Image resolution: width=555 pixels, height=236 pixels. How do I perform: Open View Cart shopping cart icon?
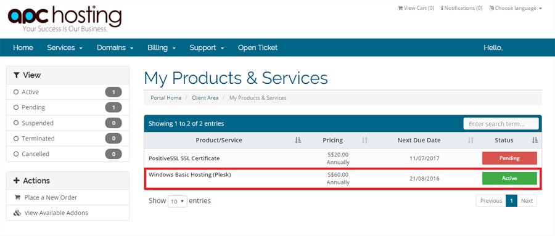[x=400, y=8]
